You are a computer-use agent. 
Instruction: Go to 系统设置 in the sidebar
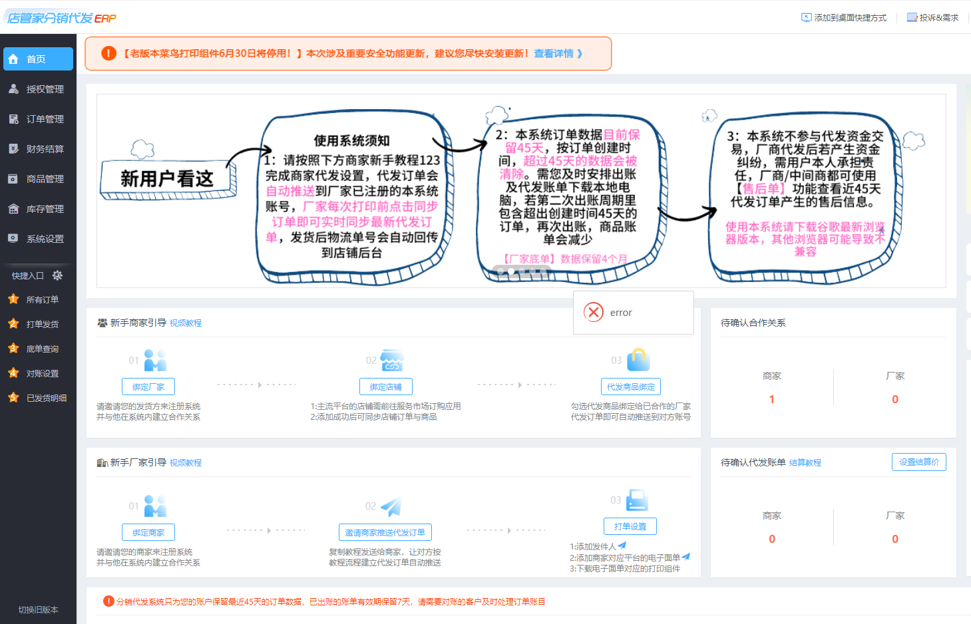45,239
